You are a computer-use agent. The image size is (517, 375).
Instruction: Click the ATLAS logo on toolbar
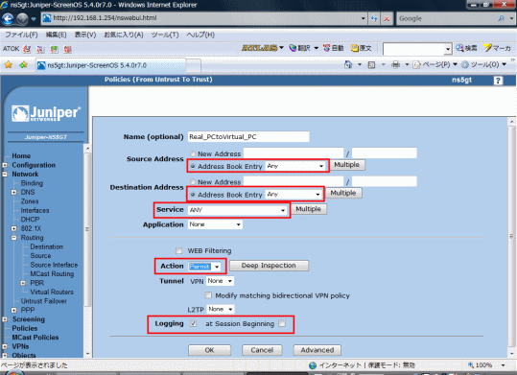tap(260, 48)
